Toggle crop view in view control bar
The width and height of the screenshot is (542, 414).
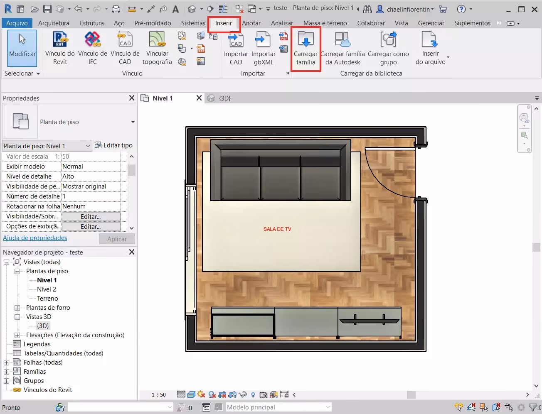click(222, 394)
